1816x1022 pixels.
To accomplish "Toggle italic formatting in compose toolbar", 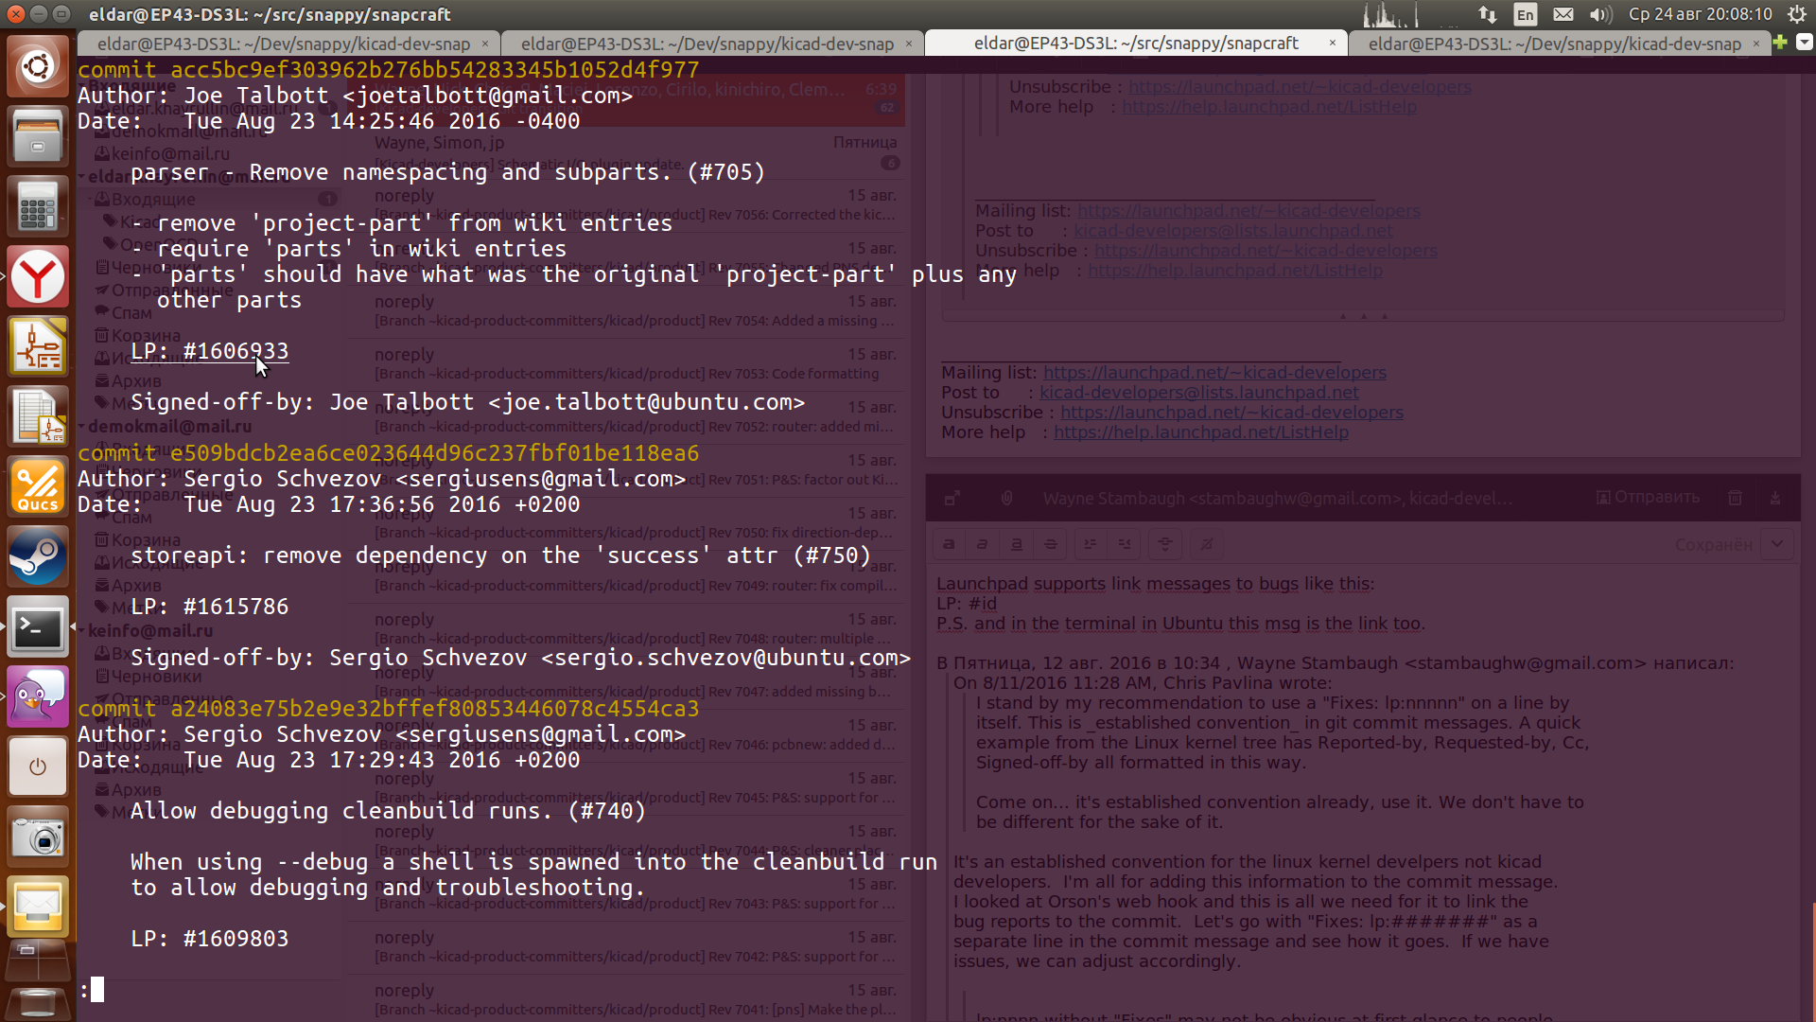I will pos(982,544).
